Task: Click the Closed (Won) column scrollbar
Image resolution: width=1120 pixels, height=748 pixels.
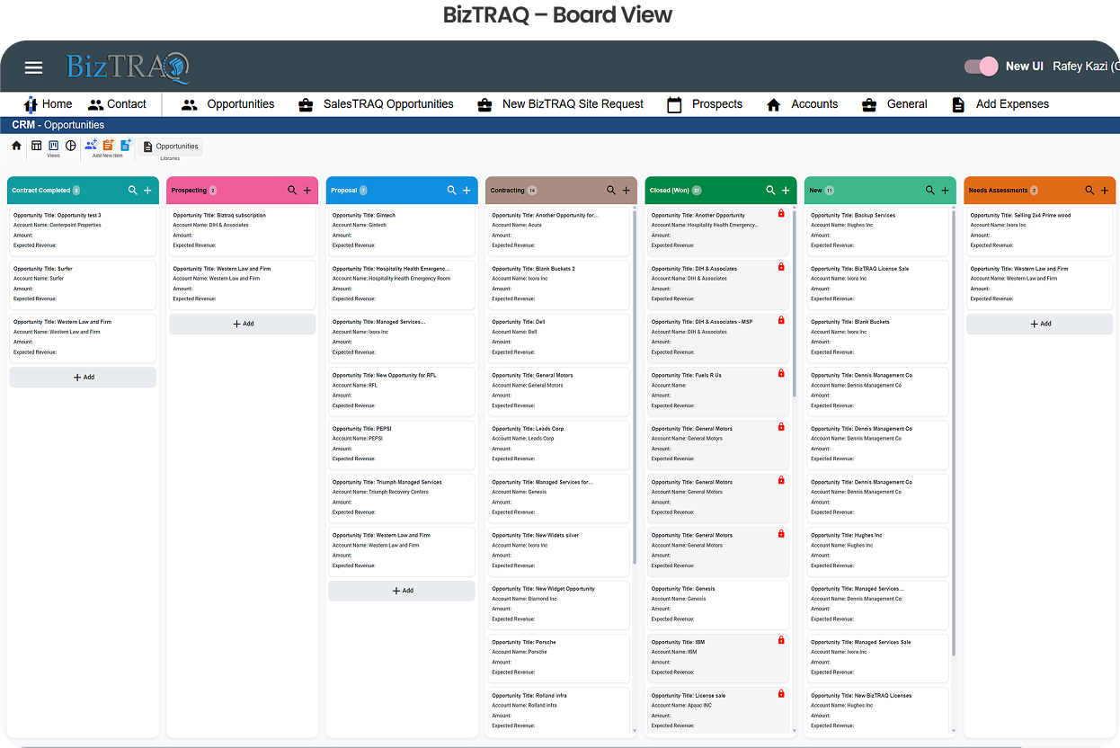Action: click(794, 304)
